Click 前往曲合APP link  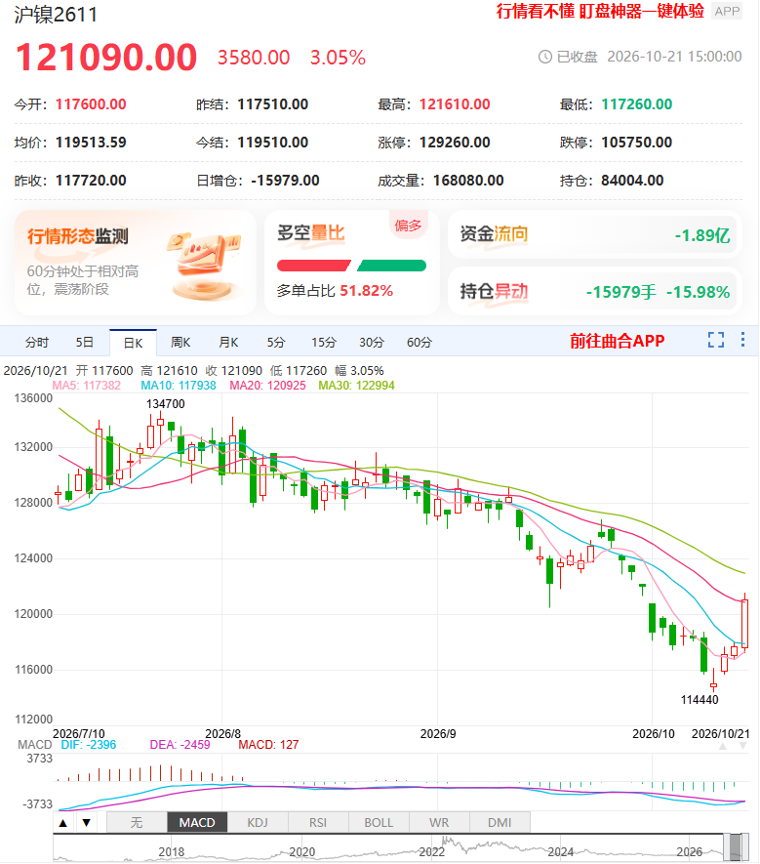[x=617, y=341]
